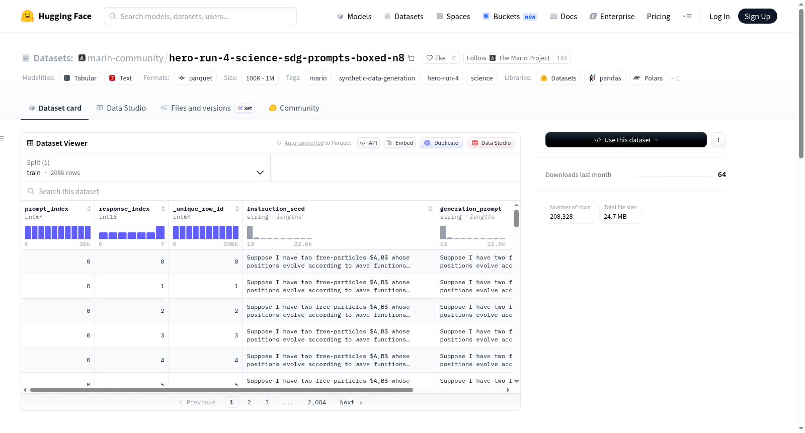Select the Text modality tag
Image resolution: width=805 pixels, height=433 pixels.
pyautogui.click(x=120, y=78)
